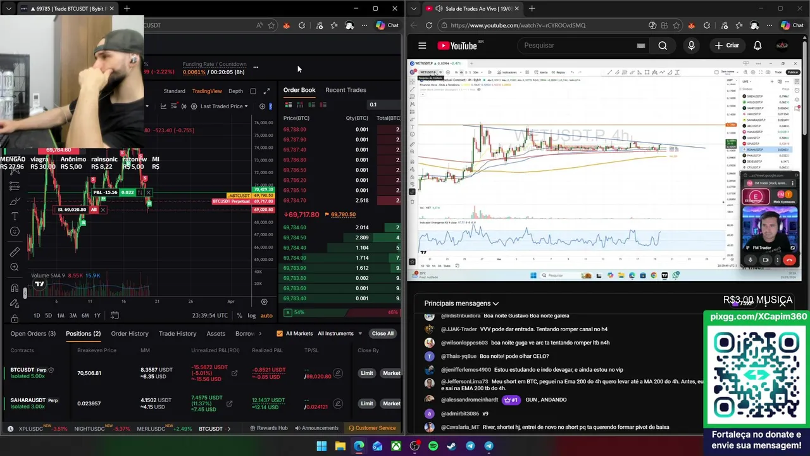The image size is (810, 456).
Task: Open the YouTube account avatar menu
Action: (782, 46)
